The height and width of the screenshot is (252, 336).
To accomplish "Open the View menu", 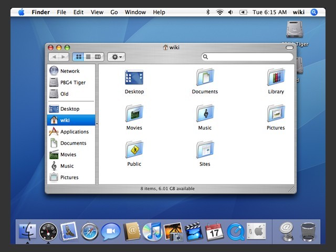I will pyautogui.click(x=97, y=12).
